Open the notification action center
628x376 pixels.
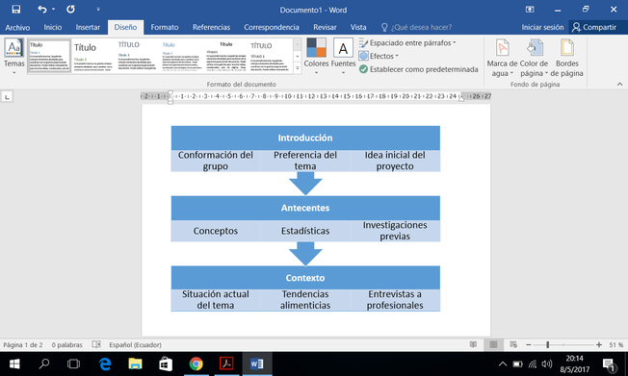click(609, 364)
